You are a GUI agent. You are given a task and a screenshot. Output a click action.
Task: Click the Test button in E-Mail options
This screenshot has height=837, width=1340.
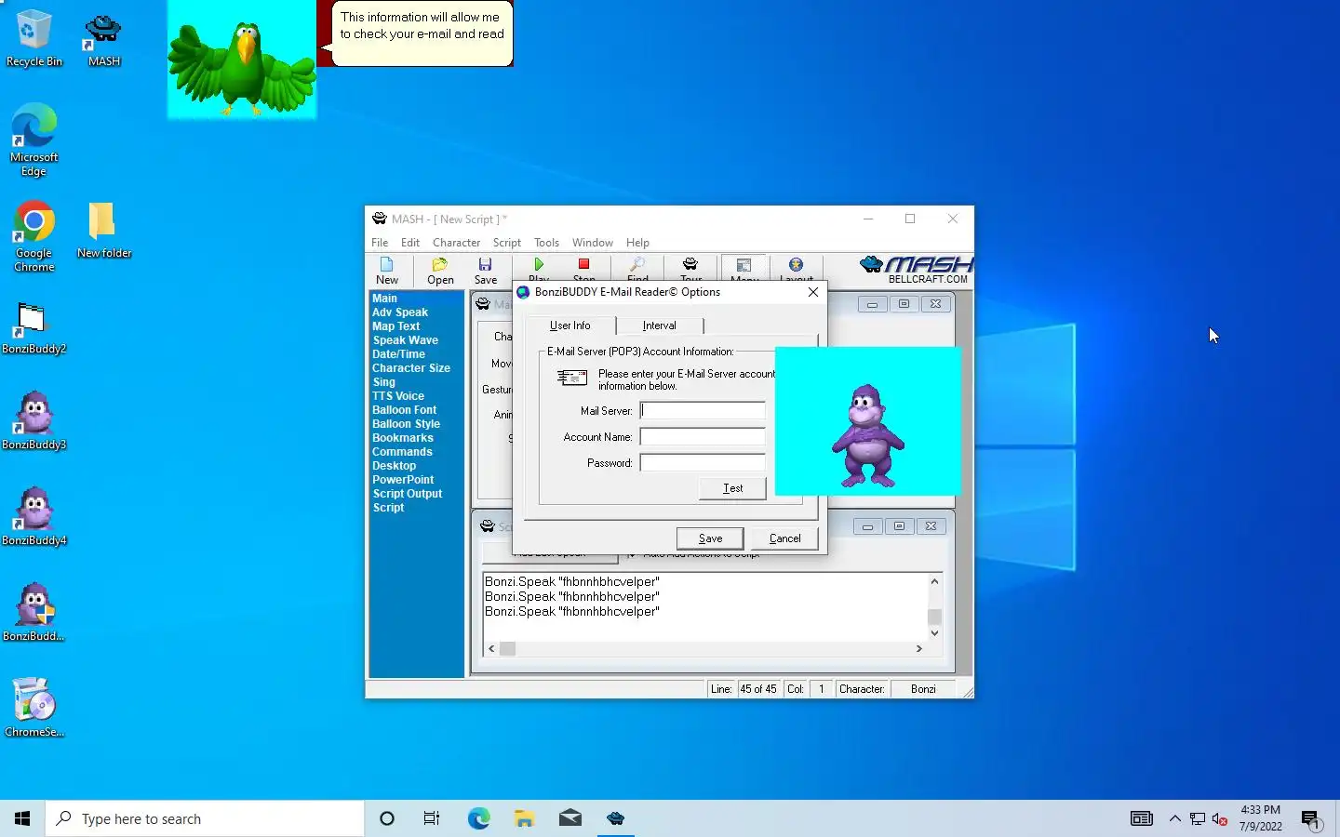pyautogui.click(x=732, y=488)
